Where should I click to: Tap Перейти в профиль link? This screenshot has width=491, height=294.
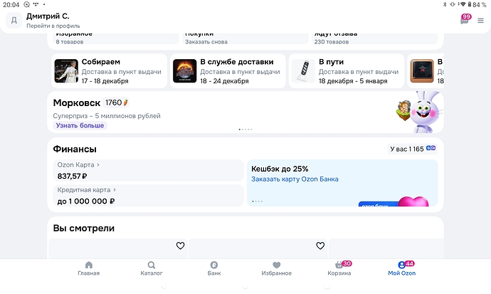(53, 26)
